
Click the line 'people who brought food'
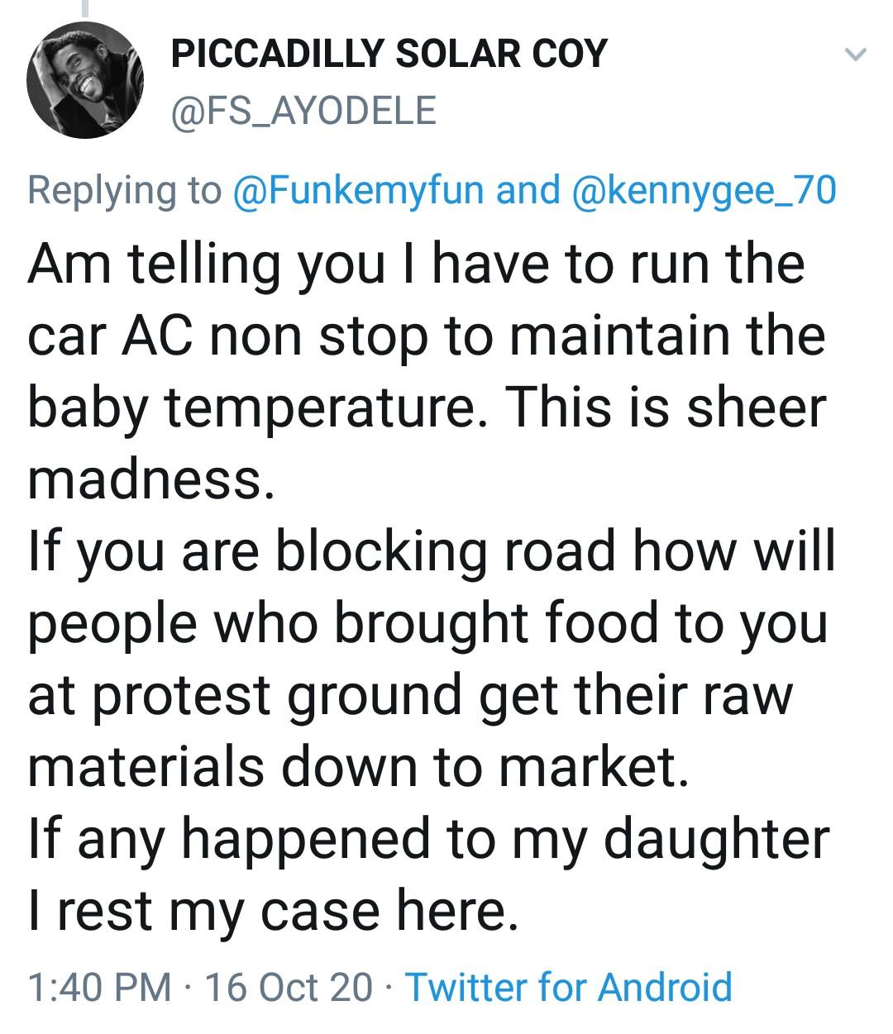click(x=427, y=623)
